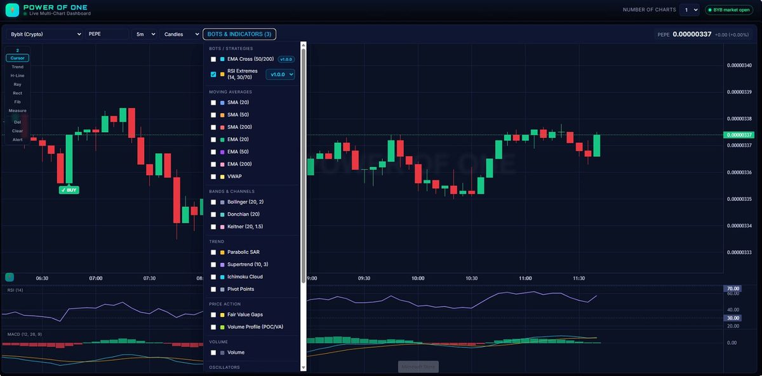Click the Moving Averages section header
The height and width of the screenshot is (376, 762).
(231, 92)
